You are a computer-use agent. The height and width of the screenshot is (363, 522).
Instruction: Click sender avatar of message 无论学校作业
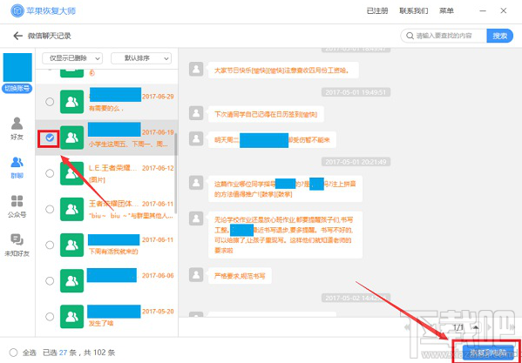tap(196, 218)
